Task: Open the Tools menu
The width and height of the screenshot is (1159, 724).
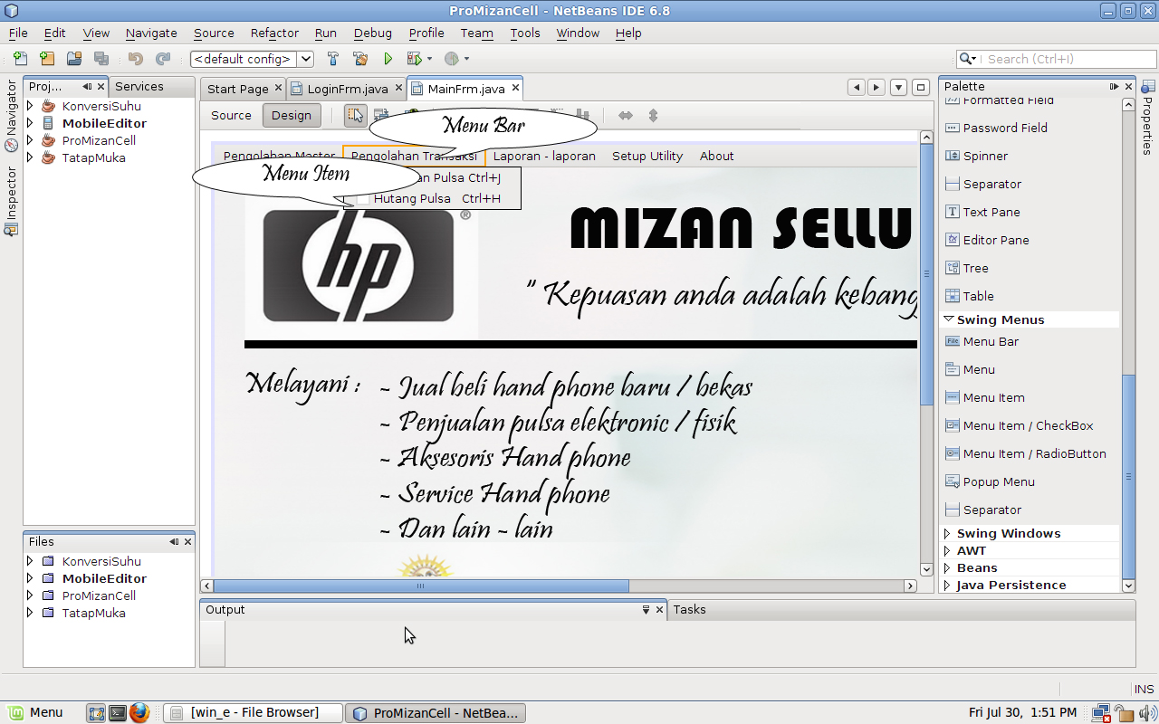Action: (x=525, y=33)
